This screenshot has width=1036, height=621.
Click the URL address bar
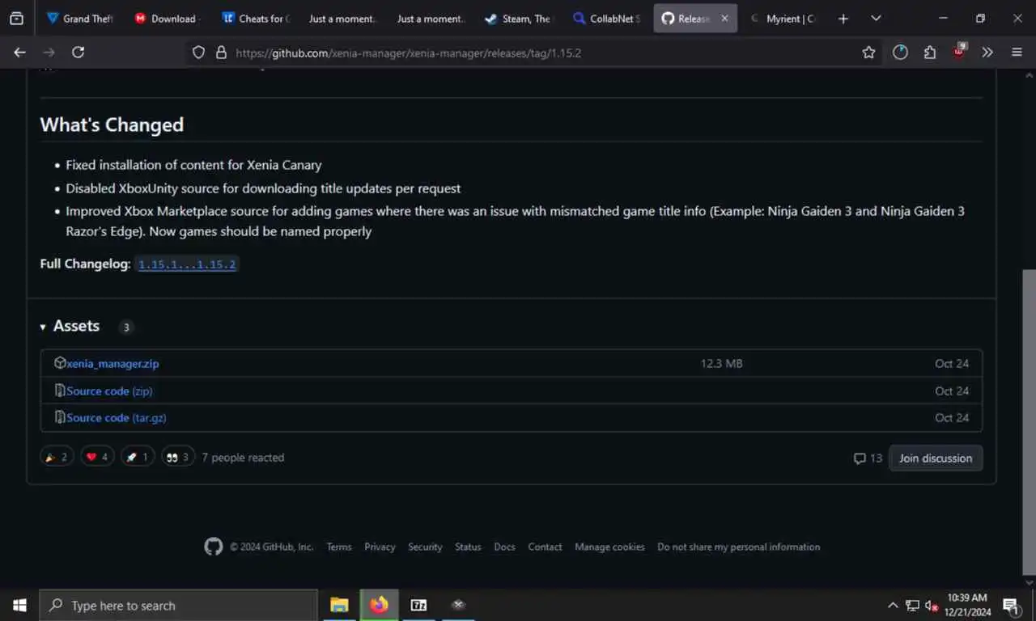coord(534,53)
